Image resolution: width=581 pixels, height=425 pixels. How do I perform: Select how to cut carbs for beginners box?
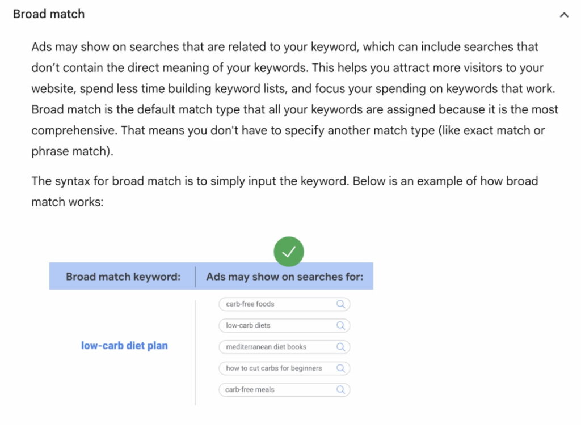click(x=278, y=368)
